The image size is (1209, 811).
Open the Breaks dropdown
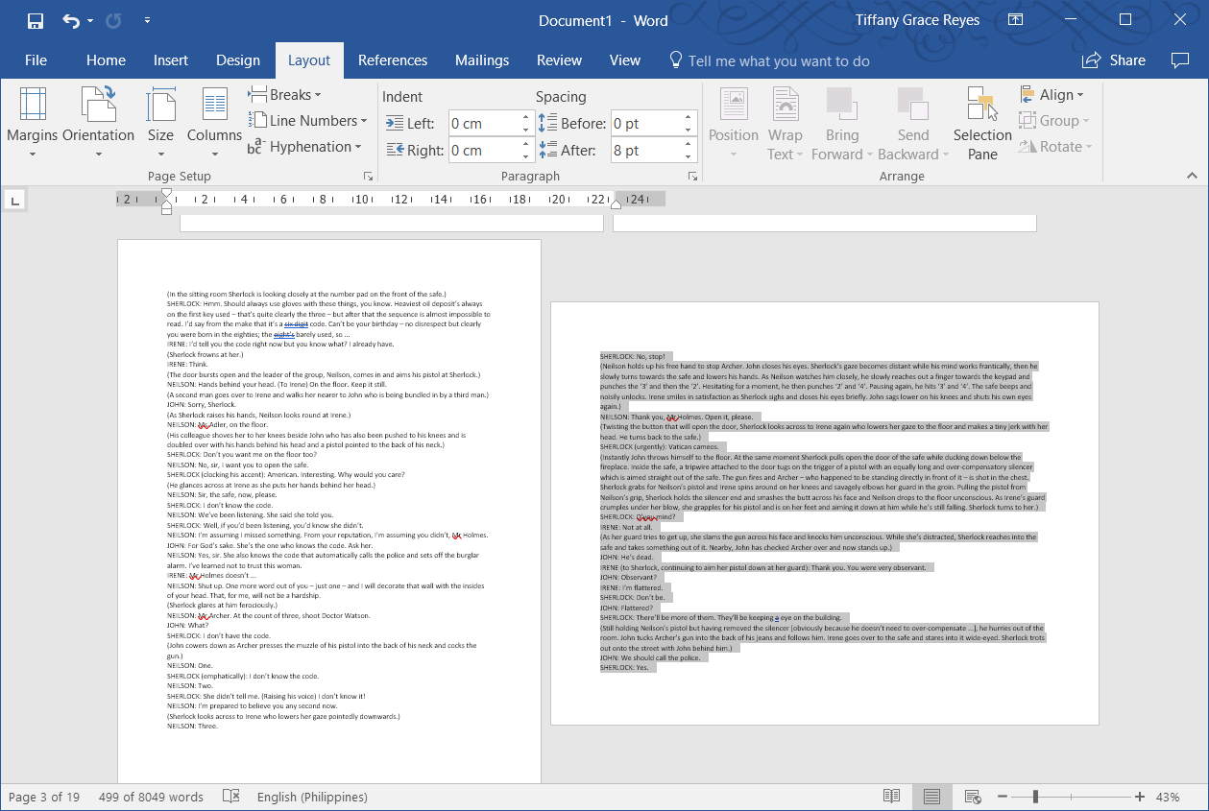pos(285,94)
